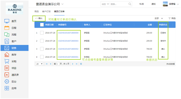The width and height of the screenshot is (181, 99).
Task: Switch to the 客户订货 tab
Action: click(x=46, y=12)
